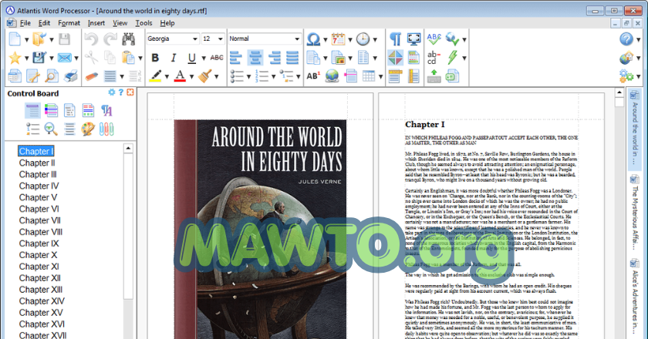The height and width of the screenshot is (339, 648).
Task: Open the Format menu
Action: pos(69,23)
